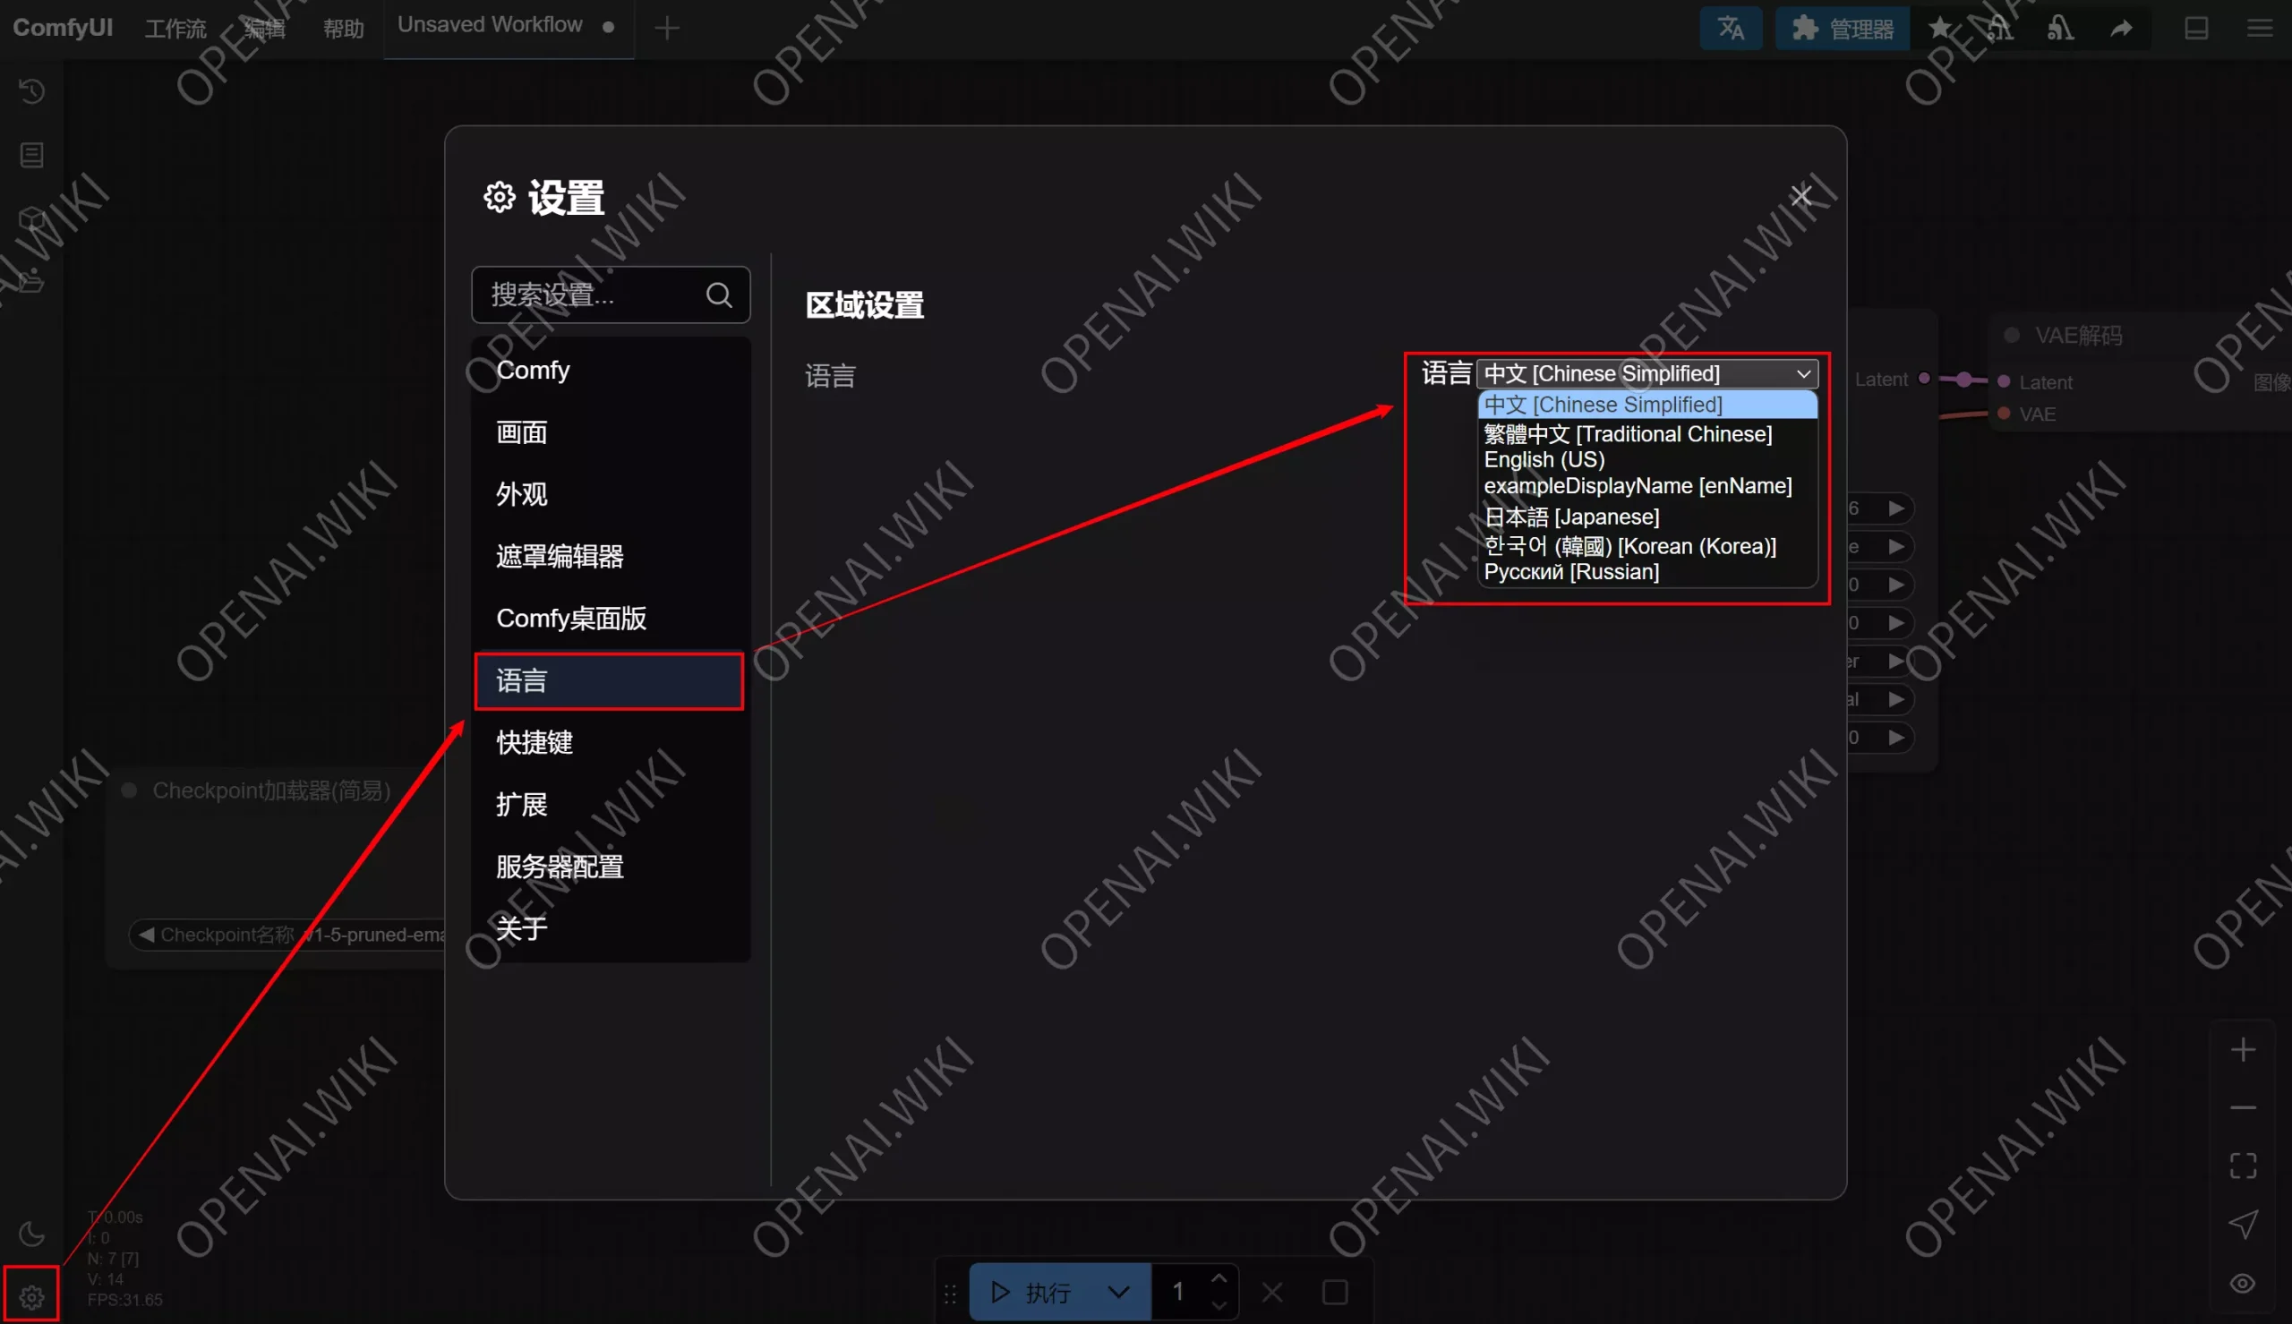The image size is (2292, 1324).
Task: Zoom in canvas with plus icon
Action: pyautogui.click(x=2243, y=1050)
